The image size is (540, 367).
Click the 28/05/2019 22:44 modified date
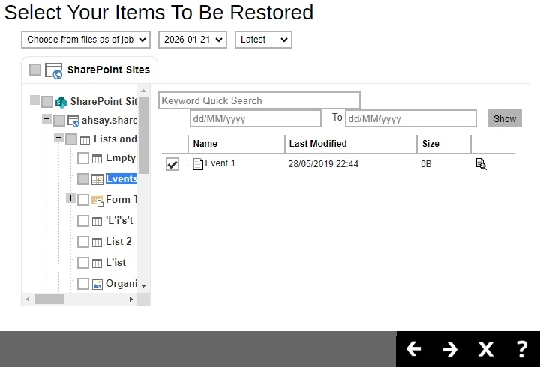[323, 164]
